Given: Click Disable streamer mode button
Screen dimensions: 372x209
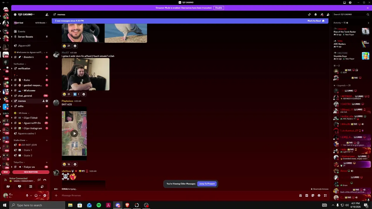Looking at the screenshot, I should (x=219, y=8).
